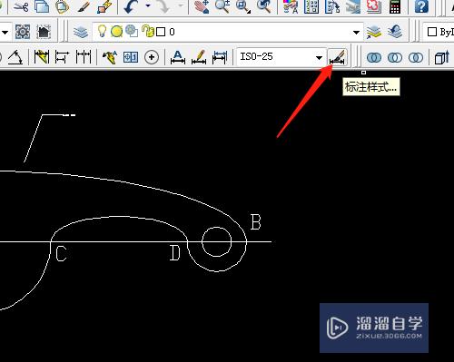Viewport: 454px width, 362px height.
Task: Click the Undo arrow button
Action: (x=131, y=6)
